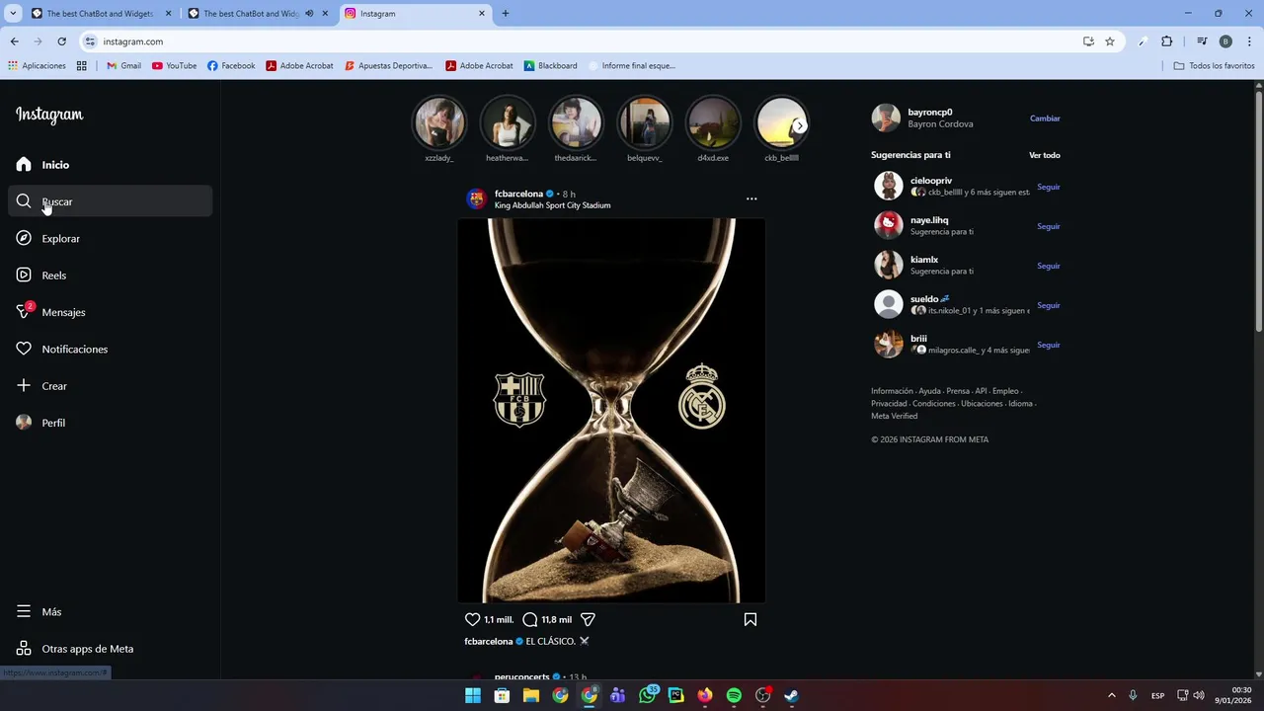This screenshot has height=711, width=1264.
Task: Open the Chrome extensions puzzle icon
Action: [1167, 41]
